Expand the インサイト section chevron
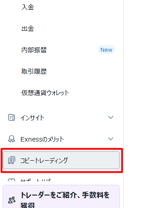The image size is (165, 208). pyautogui.click(x=111, y=117)
